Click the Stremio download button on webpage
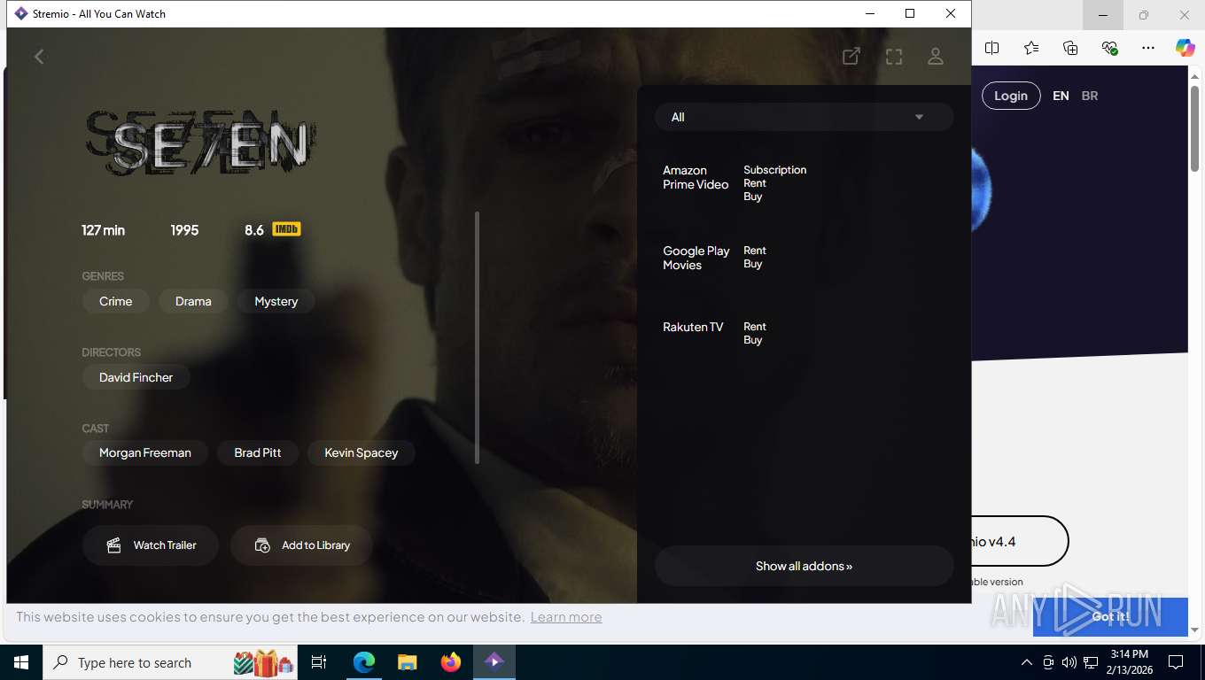Viewport: 1205px width, 680px height. (1020, 541)
